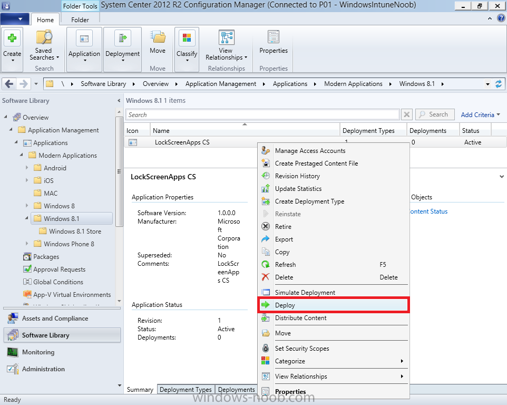Click the navigate forward arrow
507x405 pixels.
tap(23, 84)
